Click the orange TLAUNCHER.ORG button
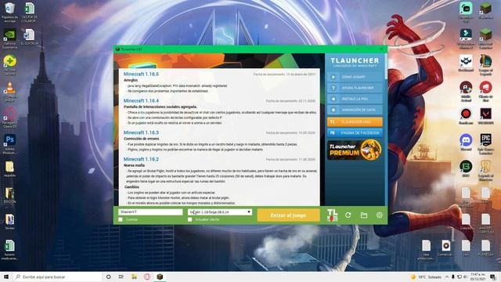 pos(355,122)
